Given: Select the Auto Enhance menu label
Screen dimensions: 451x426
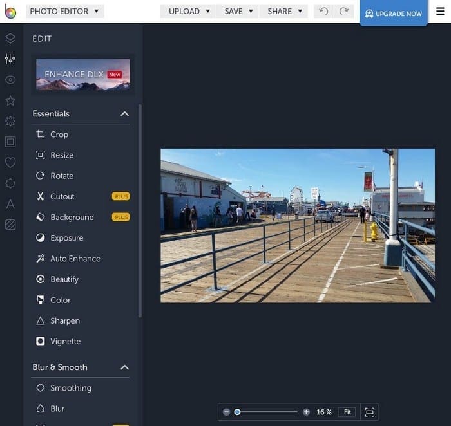Looking at the screenshot, I should (75, 259).
